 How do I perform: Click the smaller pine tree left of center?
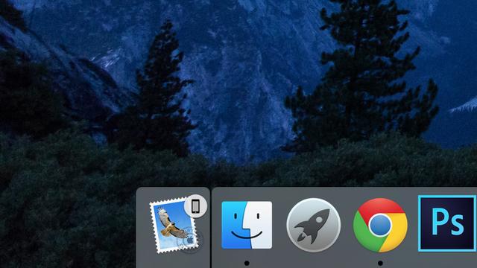coord(161,91)
